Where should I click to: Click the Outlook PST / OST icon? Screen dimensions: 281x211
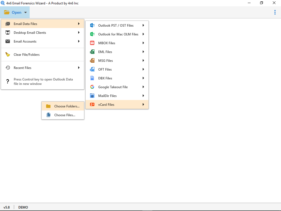(92, 25)
